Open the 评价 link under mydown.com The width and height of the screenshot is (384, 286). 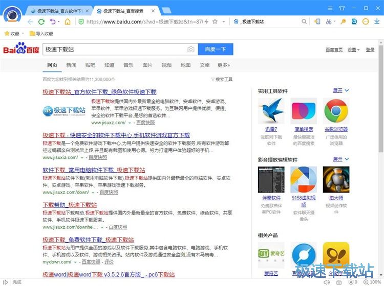coord(109,262)
